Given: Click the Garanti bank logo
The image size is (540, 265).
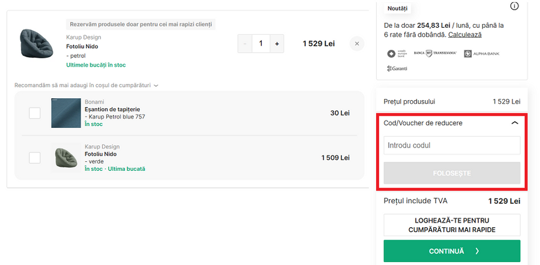Looking at the screenshot, I should [397, 68].
